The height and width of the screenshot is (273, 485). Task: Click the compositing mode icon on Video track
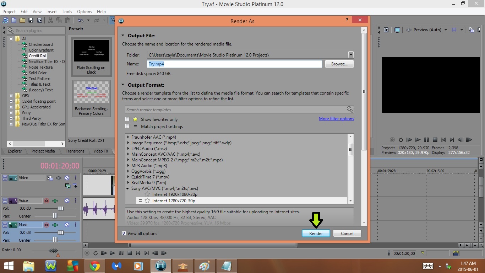point(67,186)
